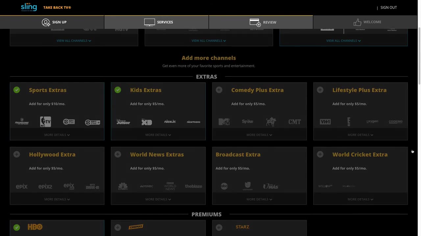Open the Review step tab

coord(261,22)
